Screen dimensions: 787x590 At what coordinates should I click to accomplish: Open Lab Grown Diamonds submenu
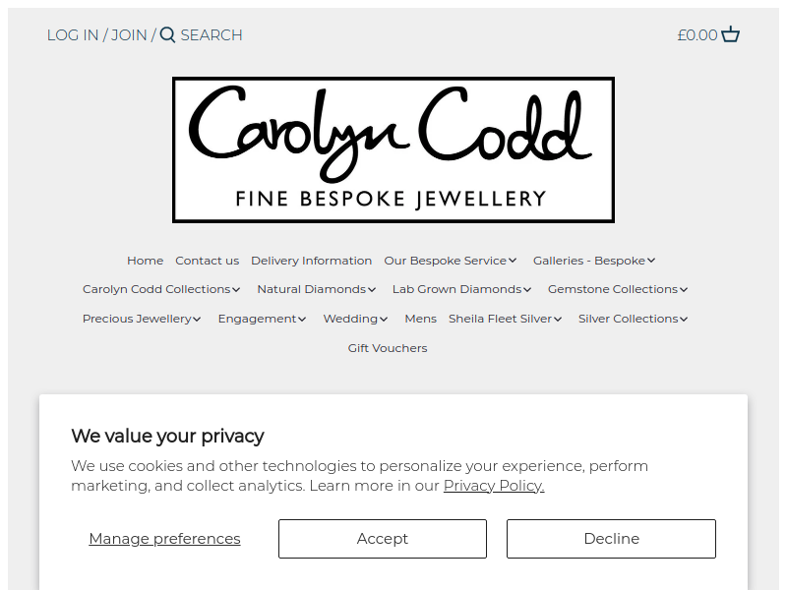pyautogui.click(x=461, y=289)
